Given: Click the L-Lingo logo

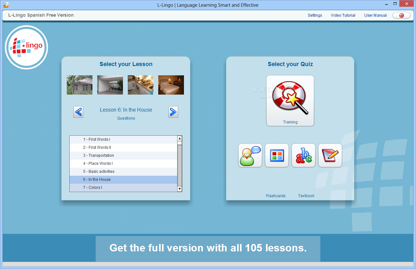Looking at the screenshot, I should coord(27,47).
